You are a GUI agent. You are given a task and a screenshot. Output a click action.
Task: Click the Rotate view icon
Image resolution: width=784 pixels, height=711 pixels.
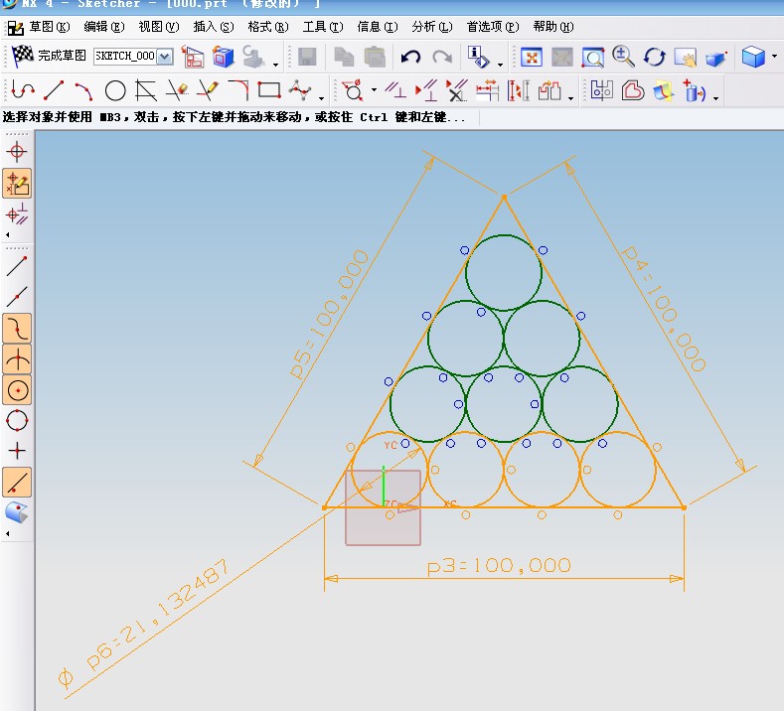click(x=655, y=57)
